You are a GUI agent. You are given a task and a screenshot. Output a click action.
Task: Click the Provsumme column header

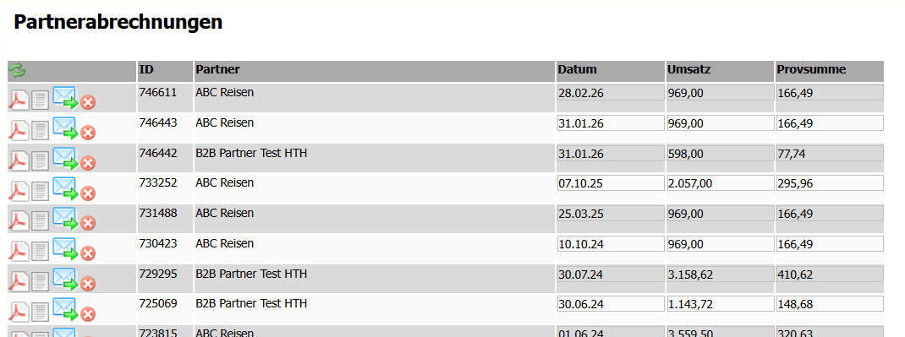coord(830,71)
